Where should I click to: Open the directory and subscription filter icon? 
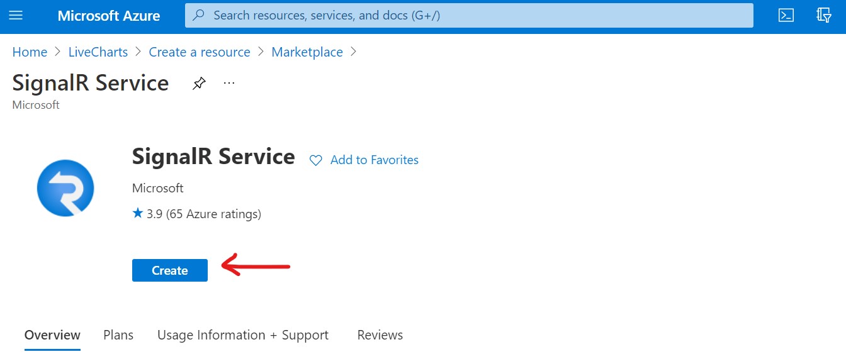[x=824, y=15]
